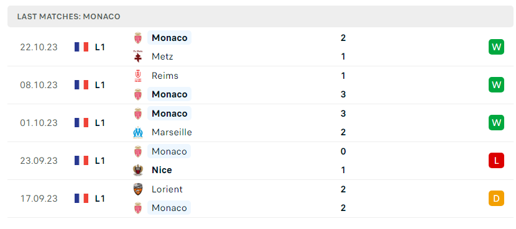
Task: Click Monaco crest in the Metz match
Action: coord(138,38)
